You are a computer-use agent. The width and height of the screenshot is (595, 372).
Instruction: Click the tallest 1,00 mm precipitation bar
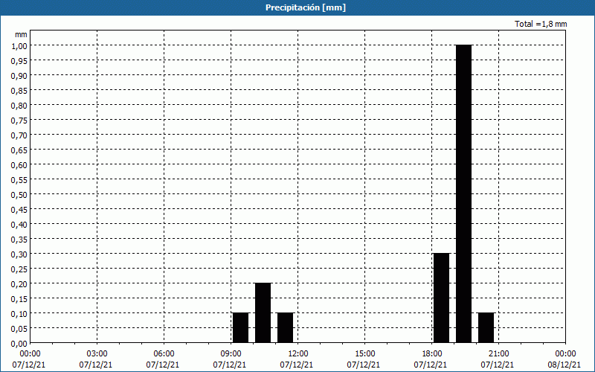[463, 193]
